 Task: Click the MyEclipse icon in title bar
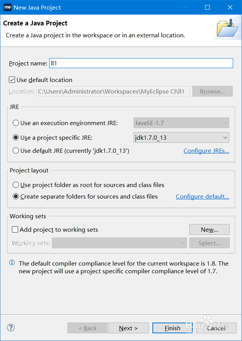7,7
